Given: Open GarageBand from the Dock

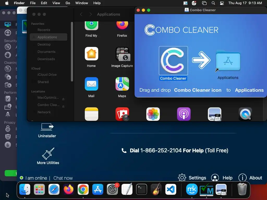Looking at the screenshot, I should [x=156, y=189].
